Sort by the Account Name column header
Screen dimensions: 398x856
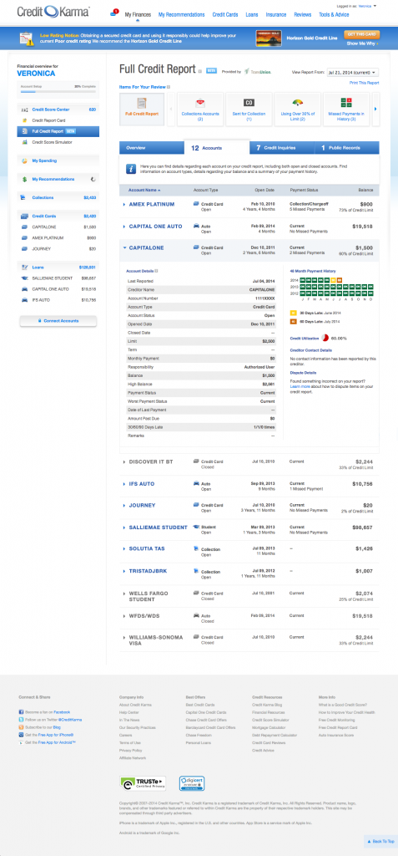pos(144,190)
